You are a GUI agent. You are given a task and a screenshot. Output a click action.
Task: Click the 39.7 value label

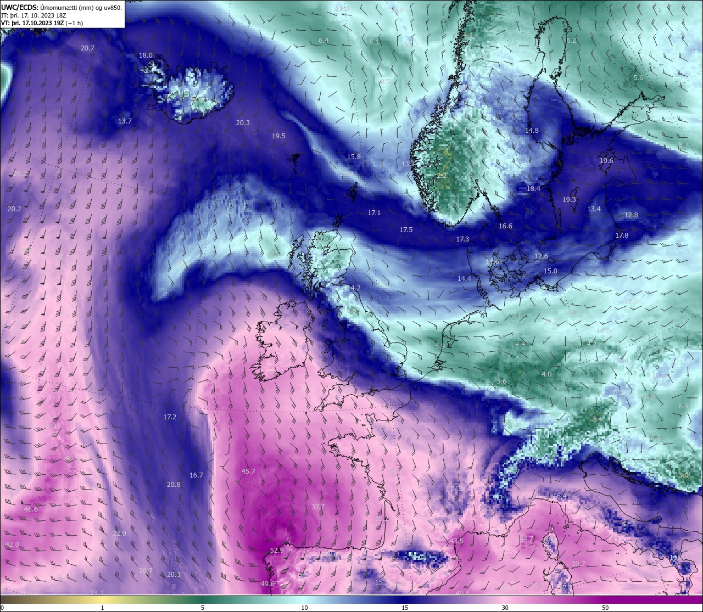coord(578,564)
